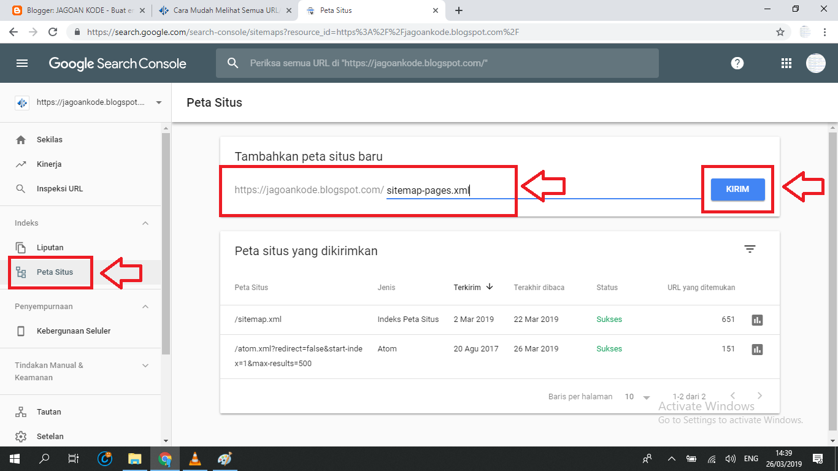Open Setelan in the sidebar
This screenshot has height=471, width=838.
pos(80,437)
